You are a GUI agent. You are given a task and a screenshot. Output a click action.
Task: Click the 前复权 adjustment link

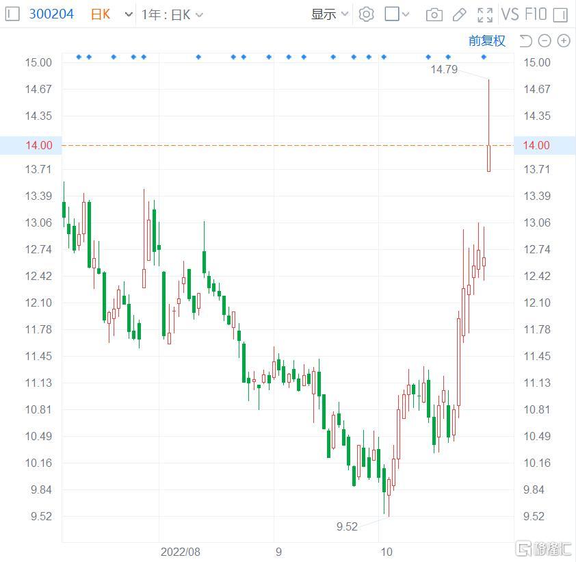click(x=487, y=40)
